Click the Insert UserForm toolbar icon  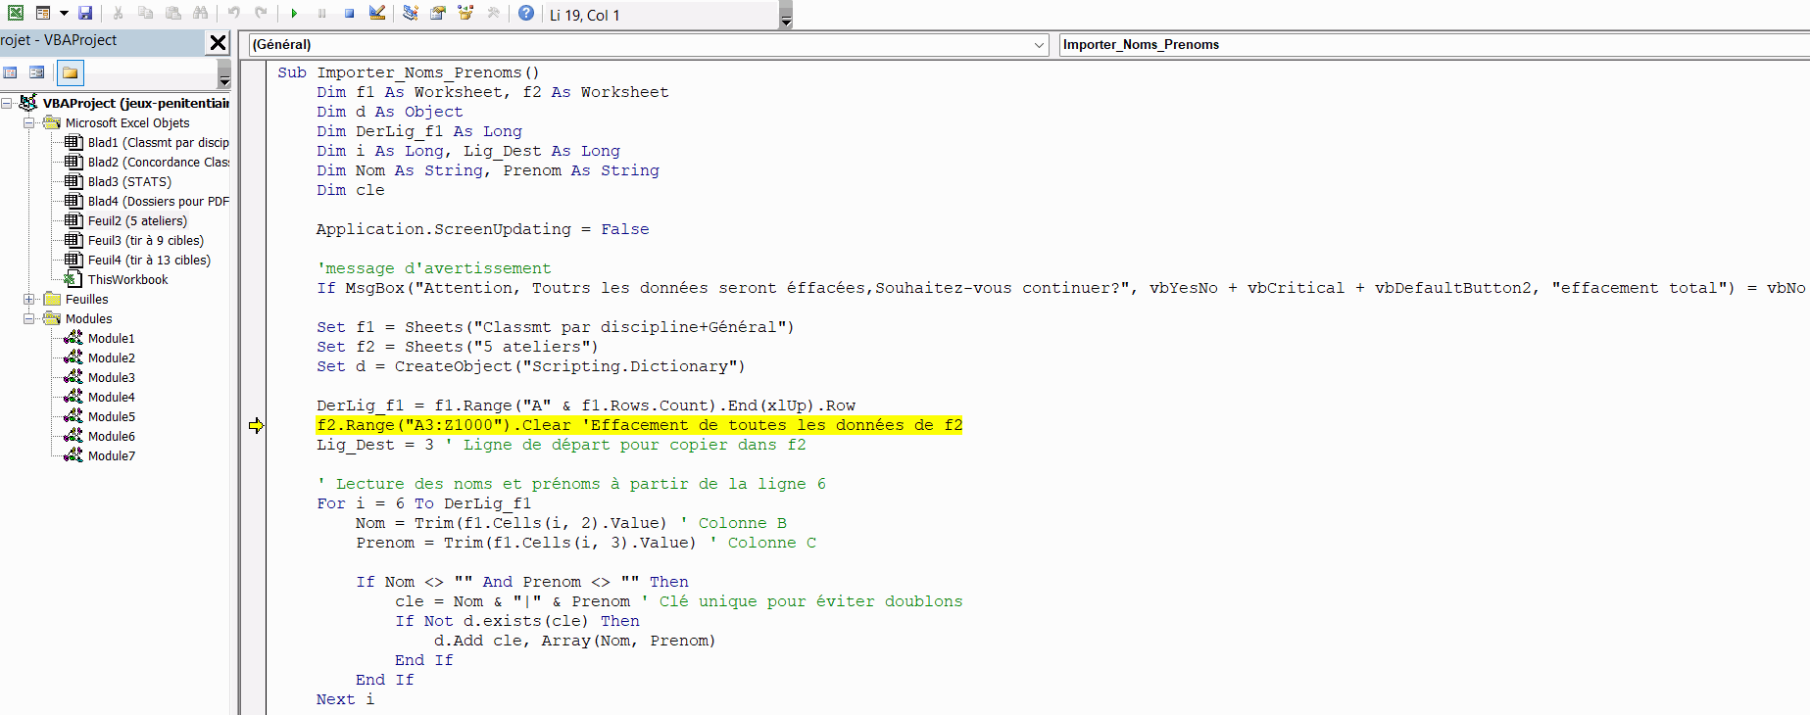(x=43, y=13)
